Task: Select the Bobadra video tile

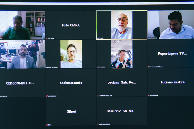Action: click(22, 54)
